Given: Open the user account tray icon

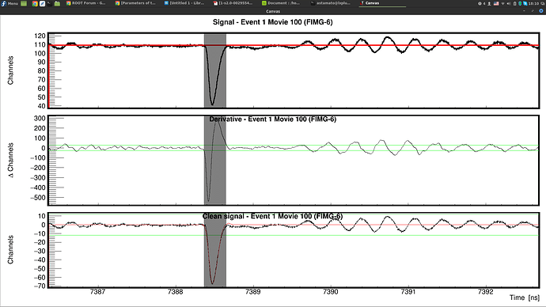Looking at the screenshot, I should pos(489,3).
